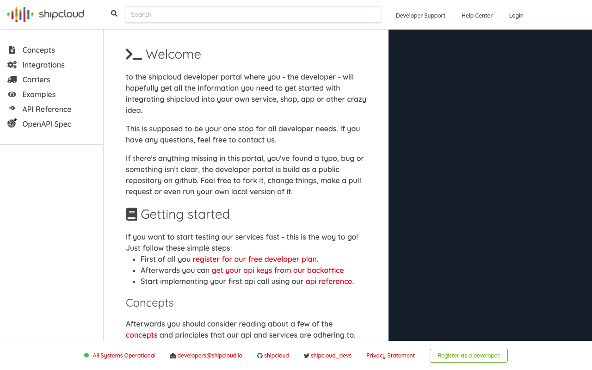Click the 'Register as a developer' button
This screenshot has height=370, width=592.
(469, 356)
